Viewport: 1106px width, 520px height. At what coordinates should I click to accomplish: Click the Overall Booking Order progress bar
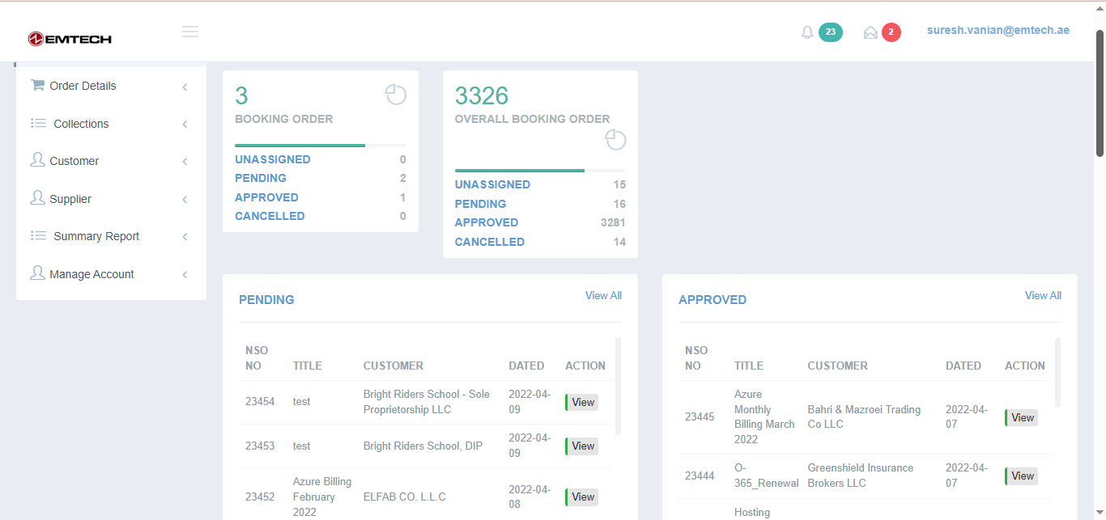pos(540,171)
